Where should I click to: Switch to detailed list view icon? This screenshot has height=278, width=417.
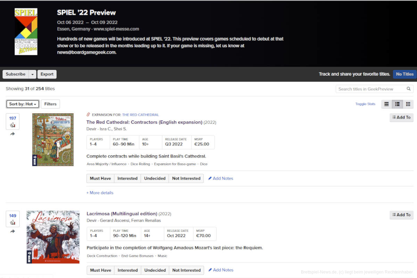tap(397, 104)
